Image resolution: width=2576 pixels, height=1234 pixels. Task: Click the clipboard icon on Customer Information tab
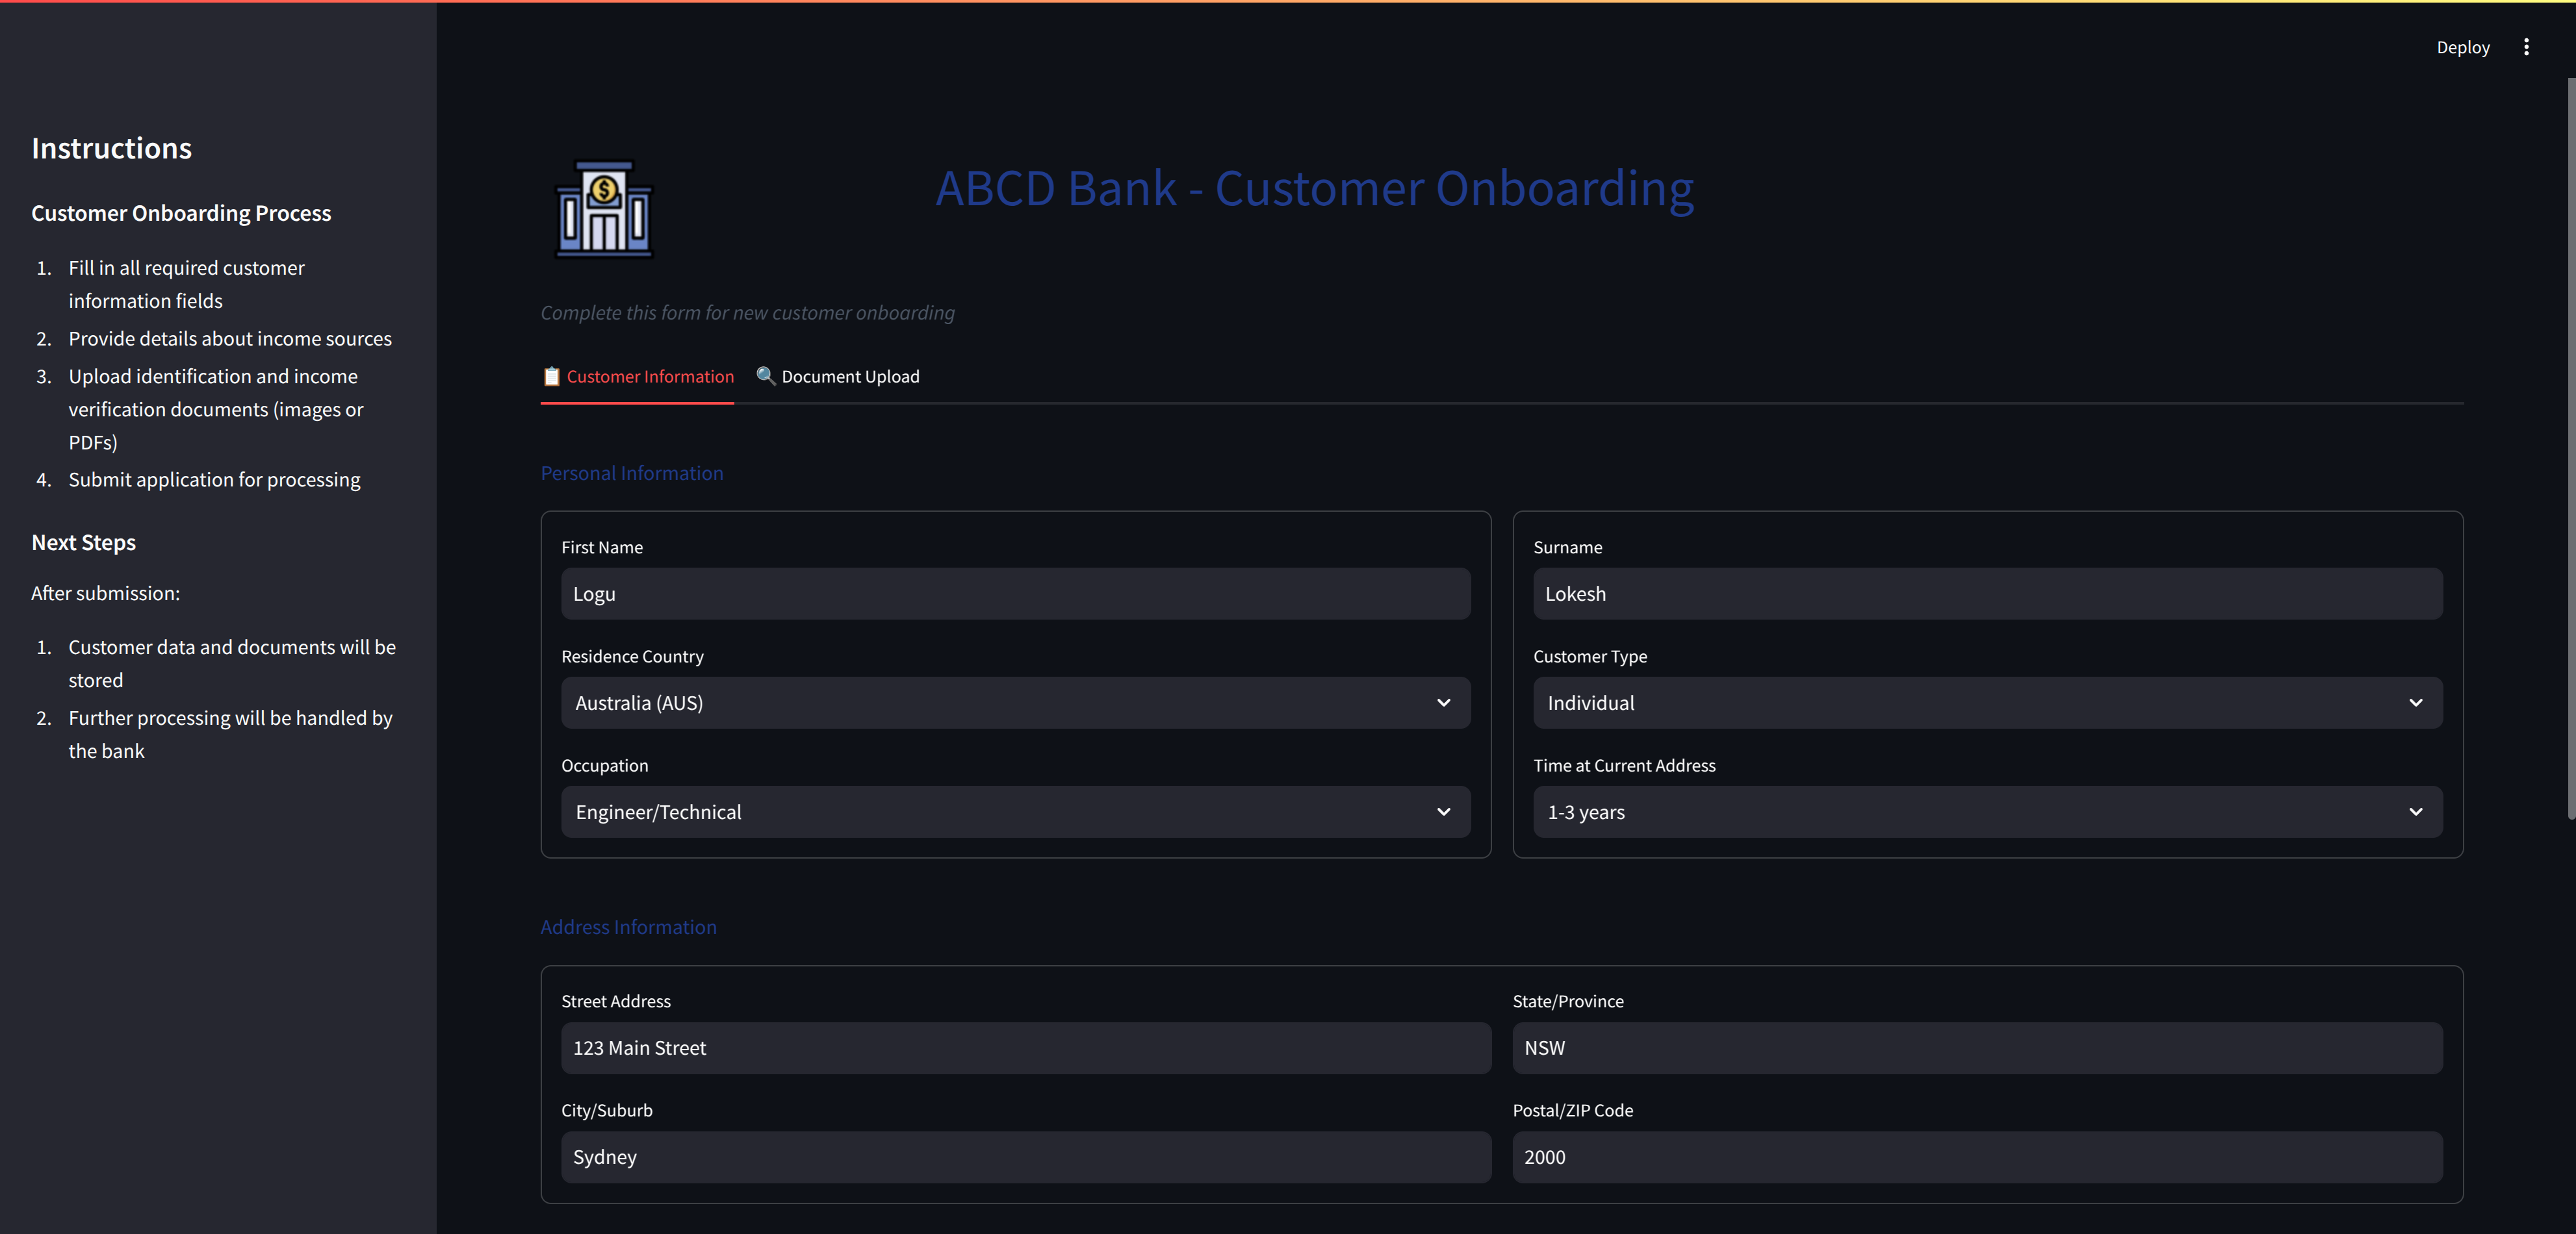click(551, 377)
